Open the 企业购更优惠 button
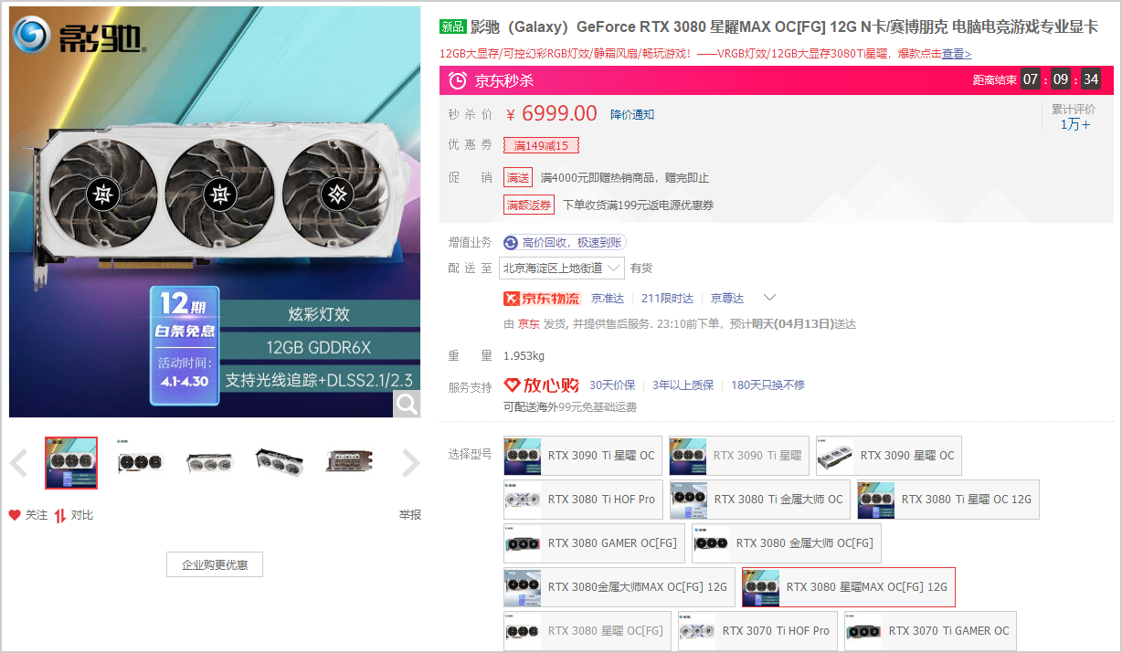This screenshot has width=1122, height=653. point(215,564)
